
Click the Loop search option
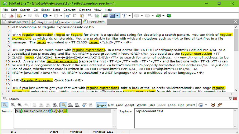tap(172, 105)
